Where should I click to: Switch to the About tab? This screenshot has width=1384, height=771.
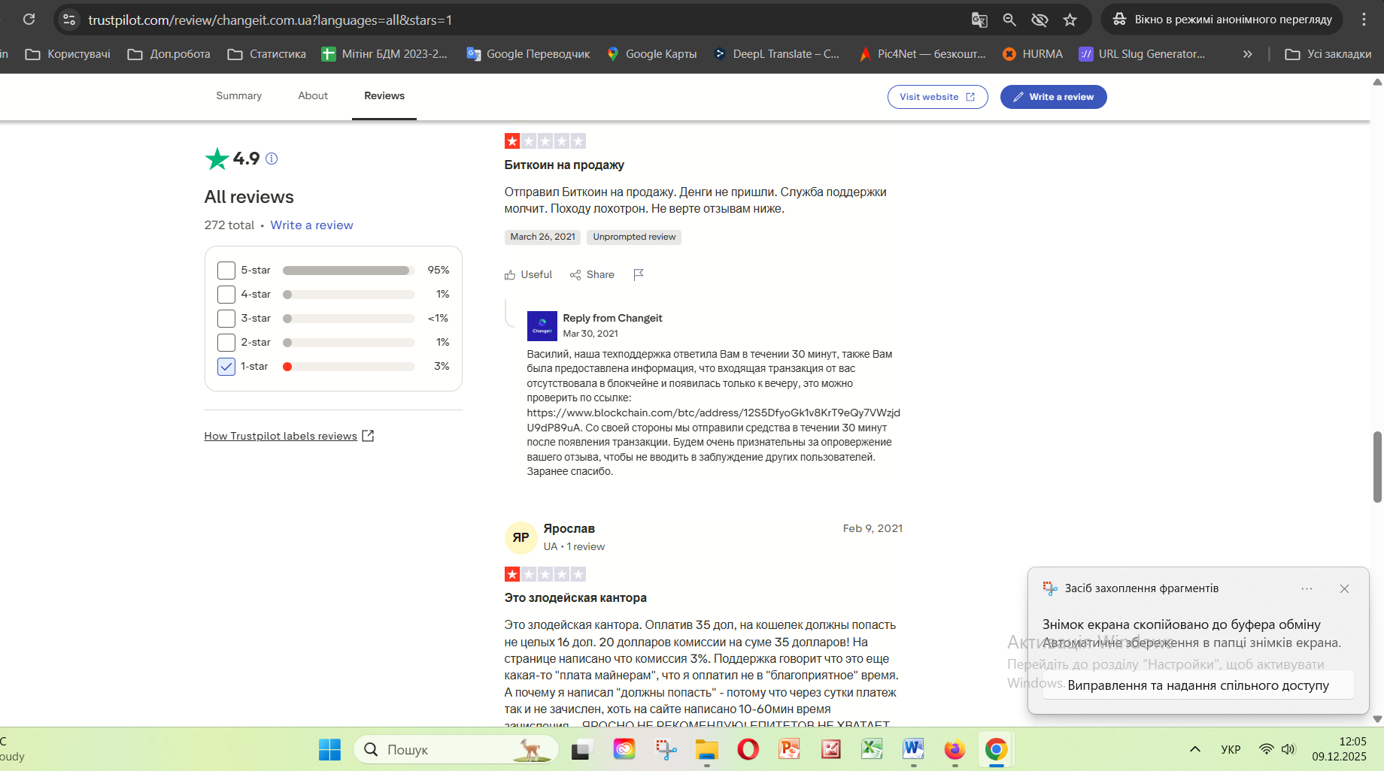(x=313, y=96)
